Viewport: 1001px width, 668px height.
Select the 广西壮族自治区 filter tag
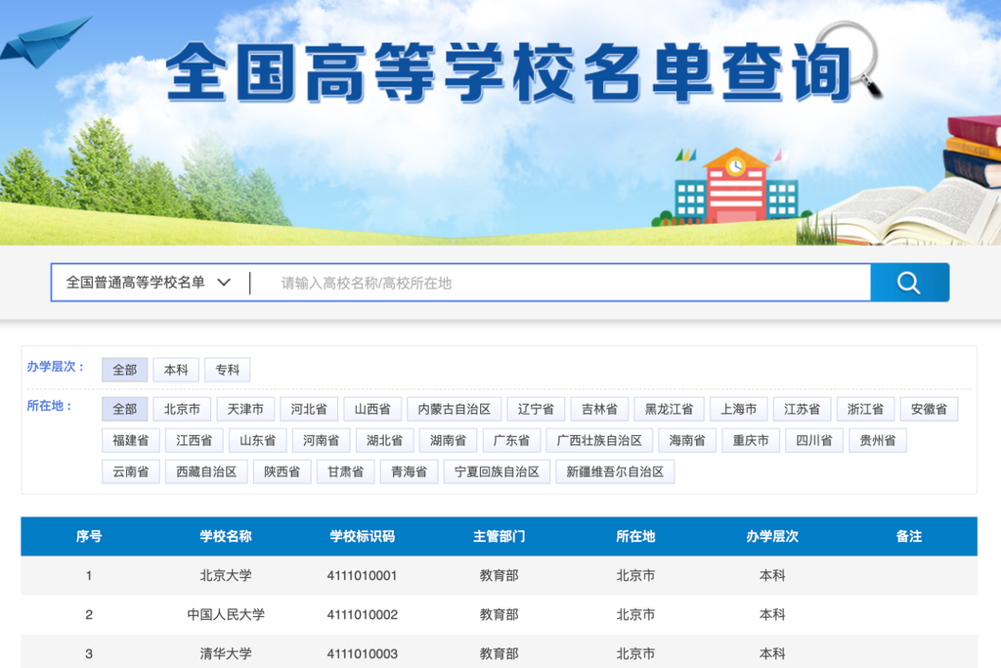point(599,440)
